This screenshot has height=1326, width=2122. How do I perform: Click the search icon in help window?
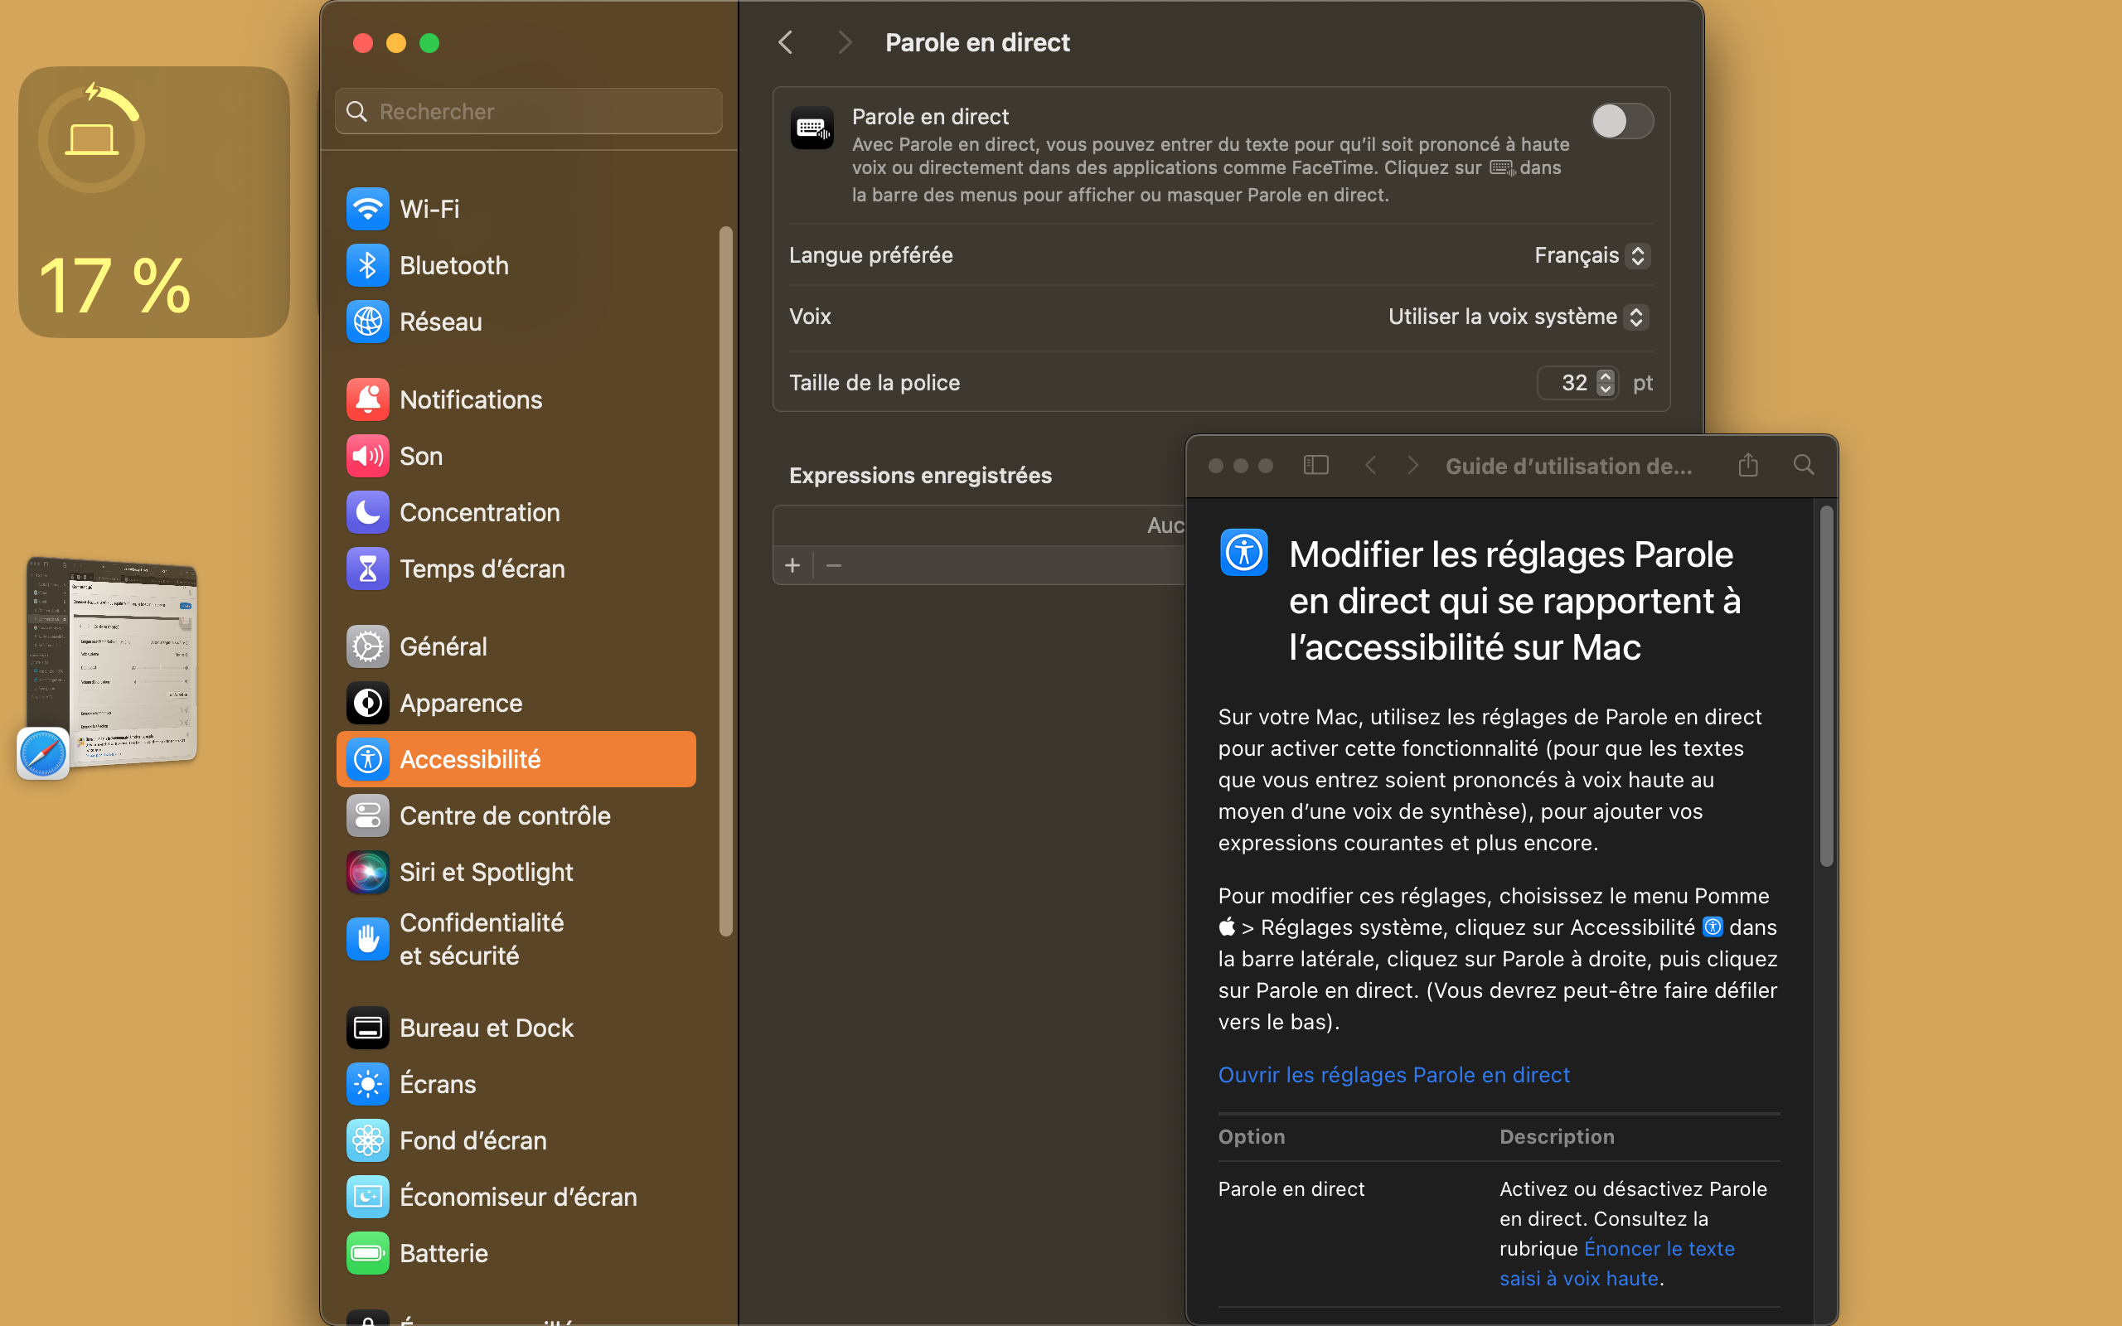click(x=1803, y=465)
